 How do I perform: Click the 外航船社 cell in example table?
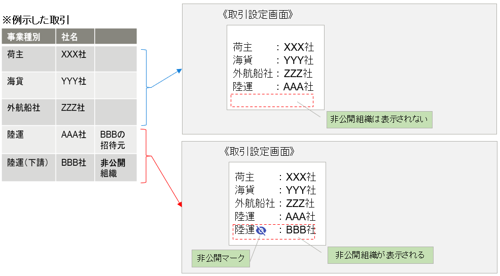23,108
